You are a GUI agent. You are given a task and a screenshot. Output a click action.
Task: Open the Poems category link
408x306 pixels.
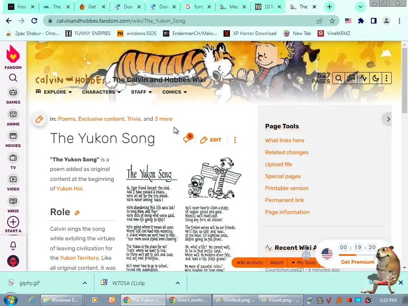tap(67, 119)
